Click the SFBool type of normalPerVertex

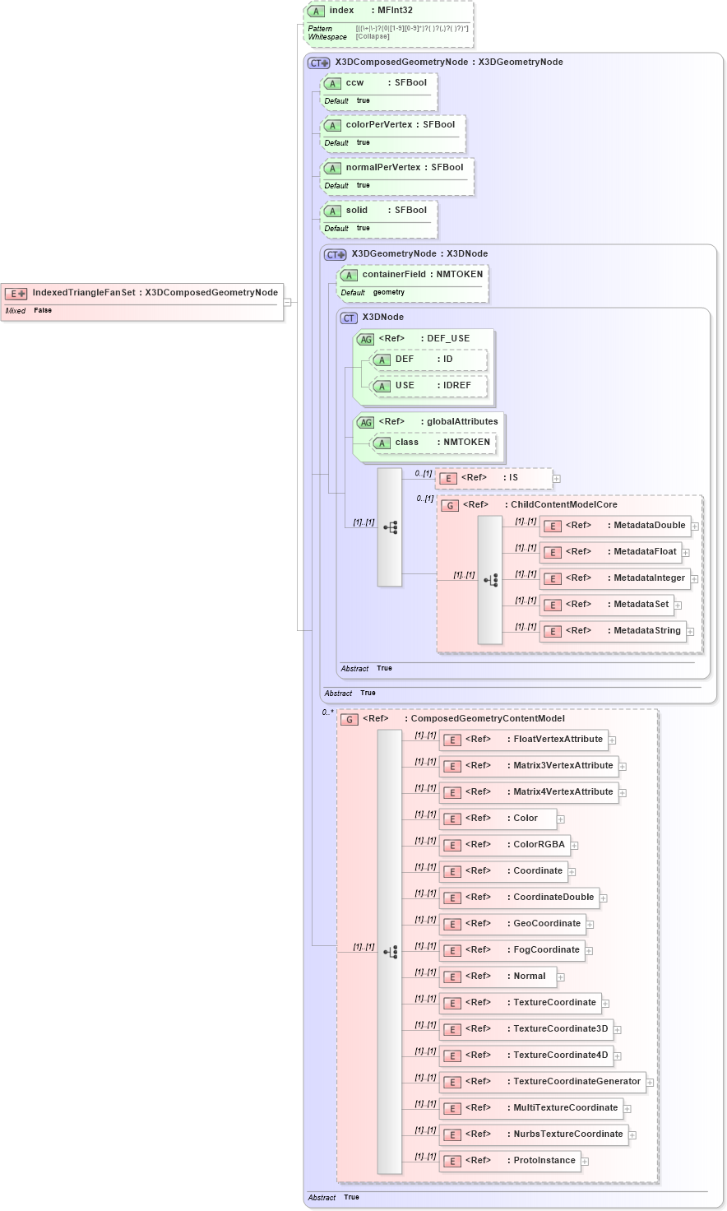[x=447, y=167]
